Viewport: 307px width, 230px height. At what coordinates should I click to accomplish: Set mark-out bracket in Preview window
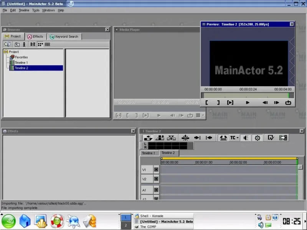pyautogui.click(x=218, y=102)
